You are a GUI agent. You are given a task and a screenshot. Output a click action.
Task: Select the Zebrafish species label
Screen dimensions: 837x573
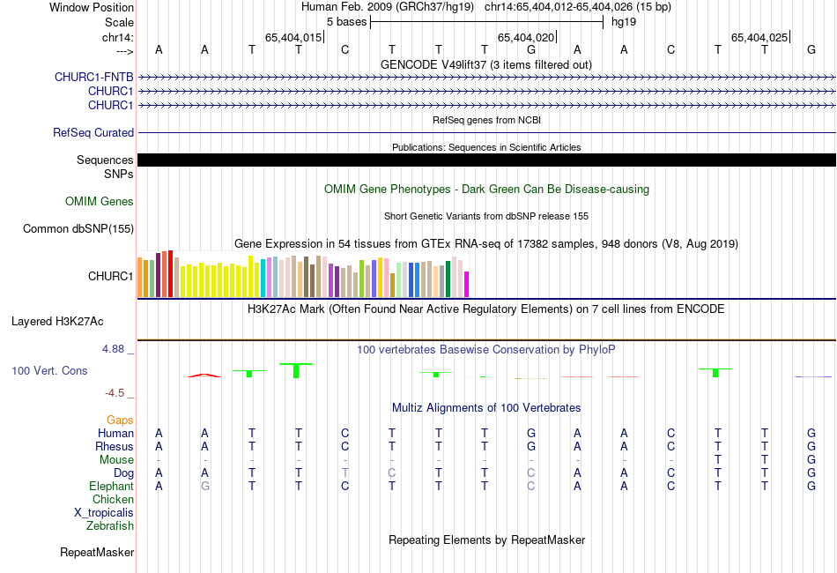pyautogui.click(x=110, y=525)
